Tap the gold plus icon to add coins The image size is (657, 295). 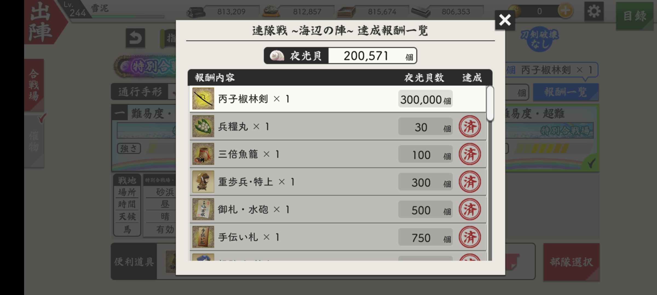[565, 11]
